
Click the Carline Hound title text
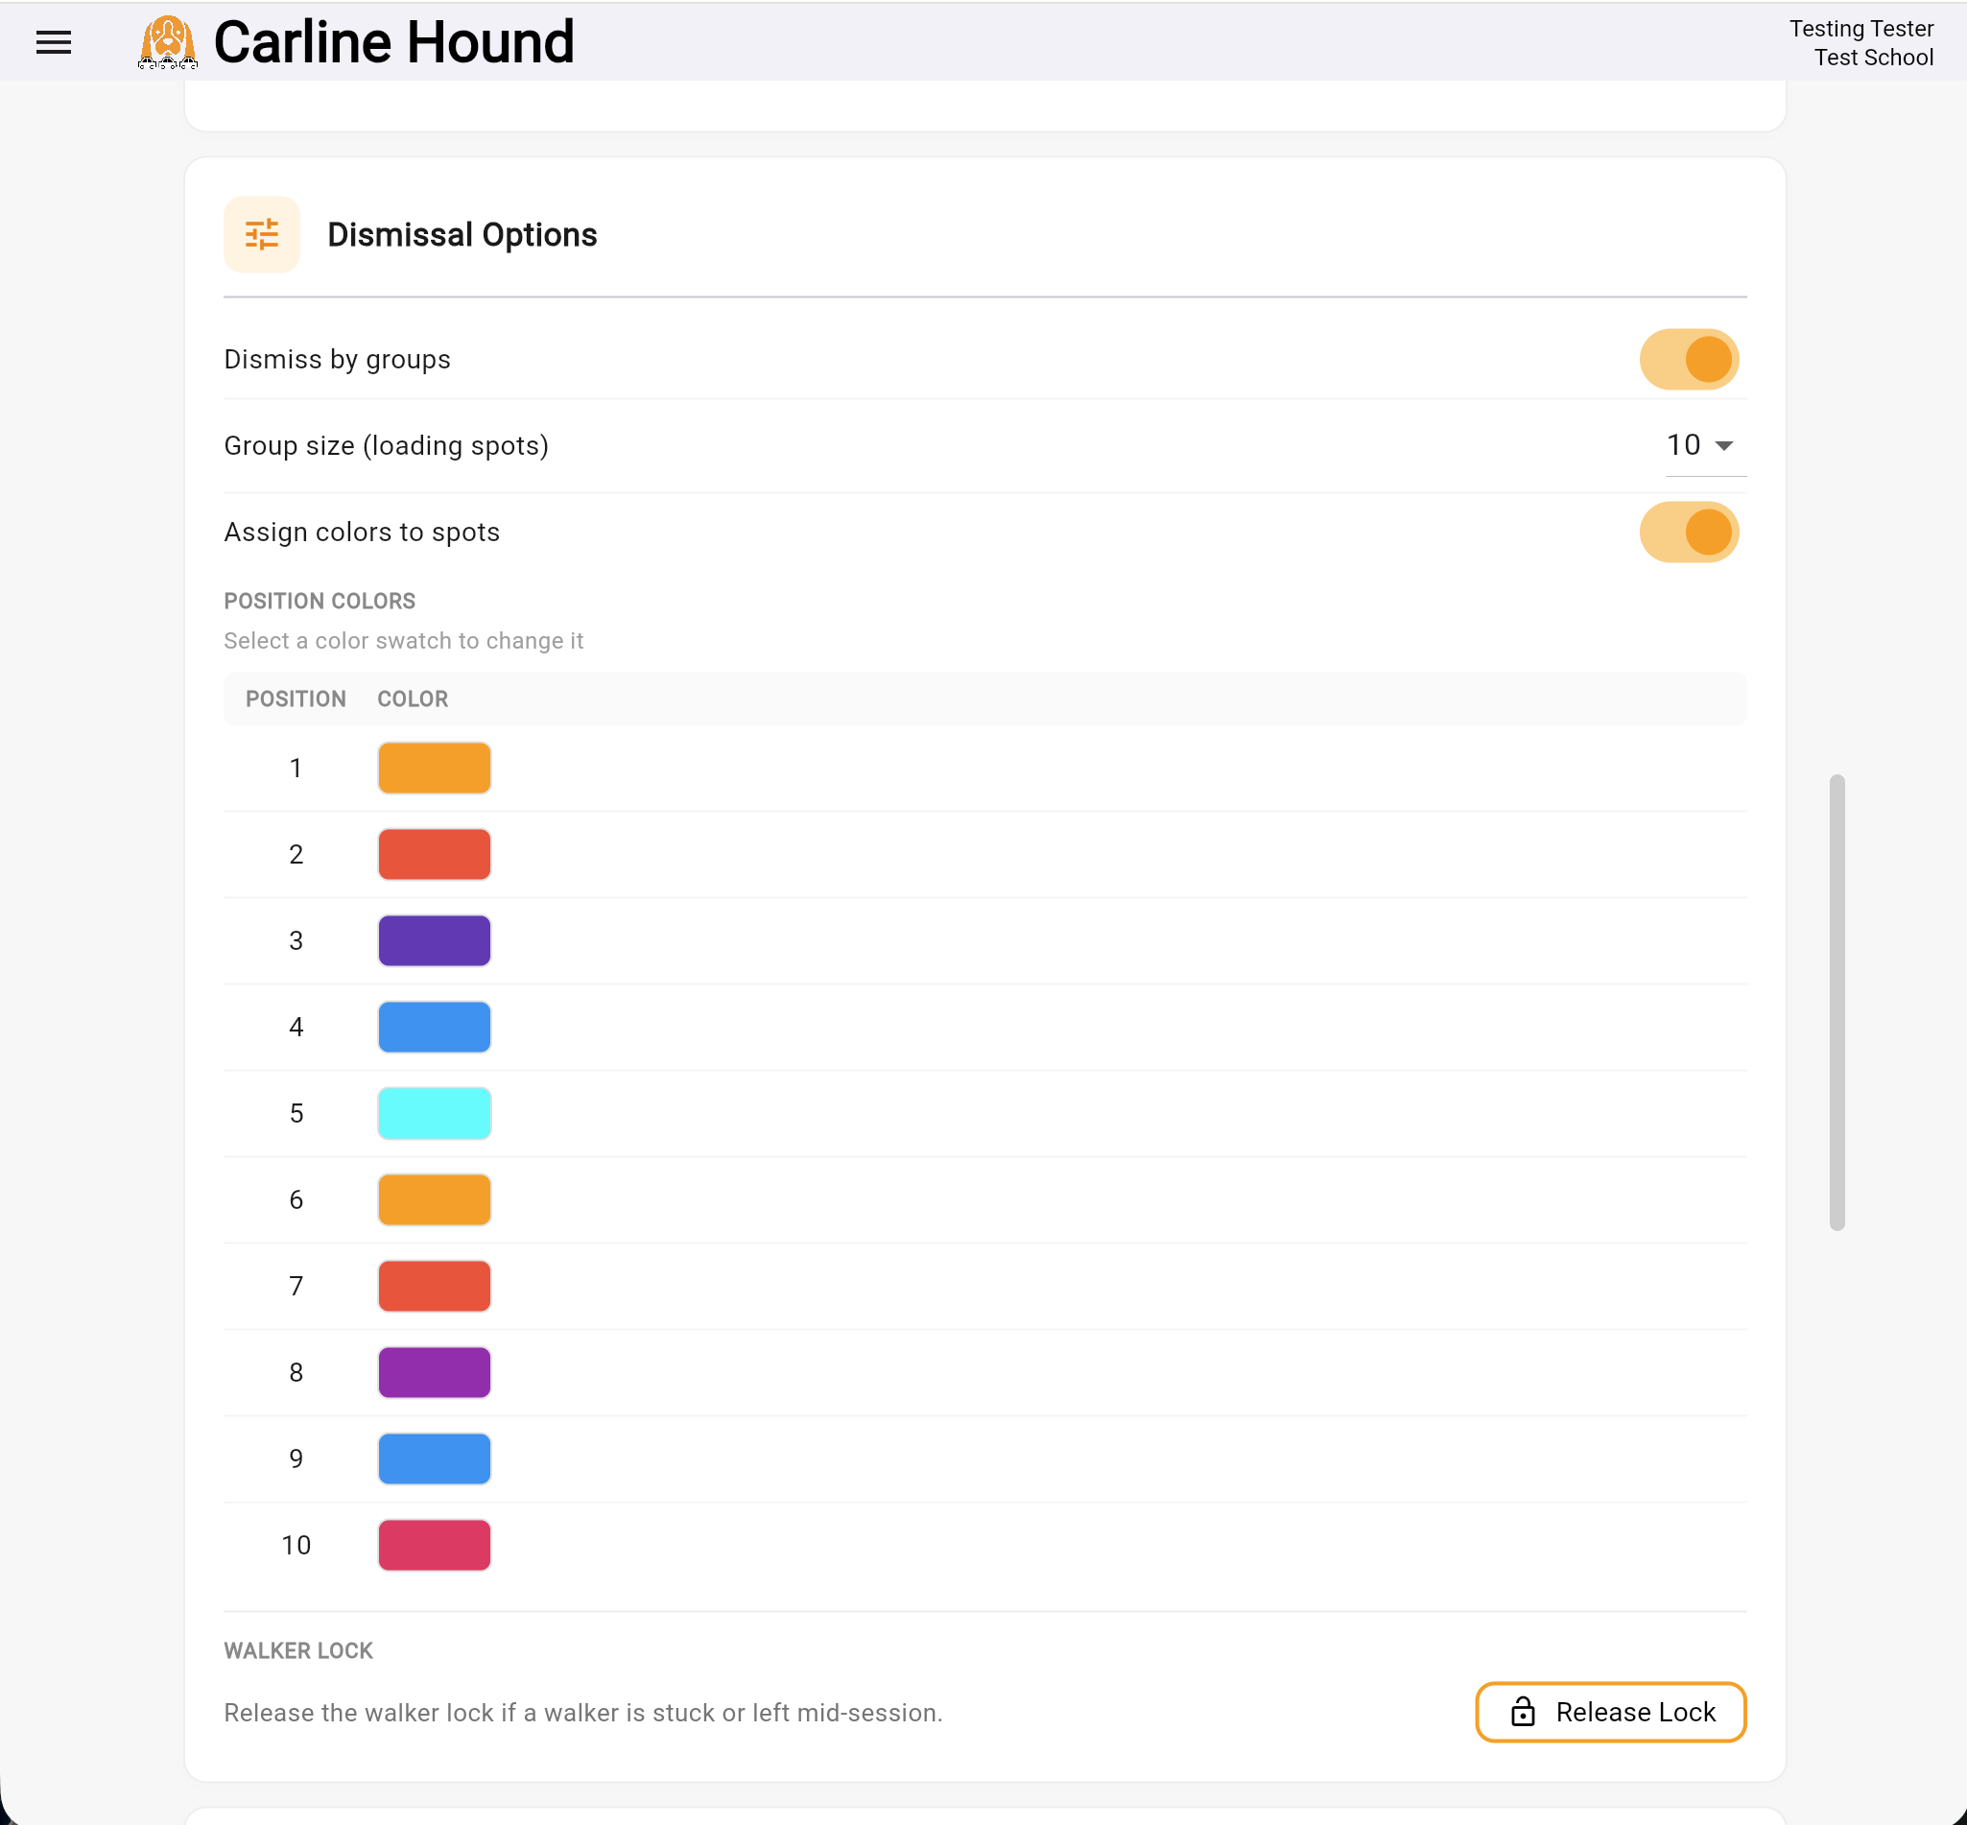(x=393, y=42)
